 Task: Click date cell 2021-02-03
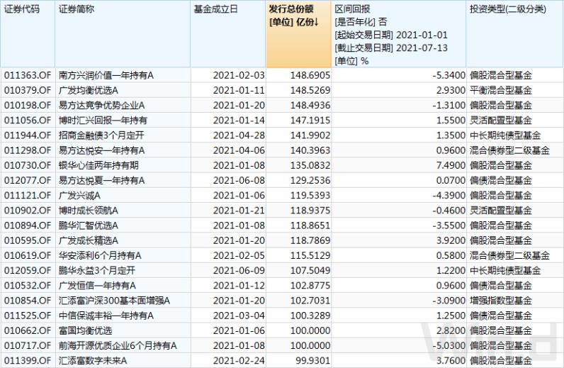(x=239, y=75)
